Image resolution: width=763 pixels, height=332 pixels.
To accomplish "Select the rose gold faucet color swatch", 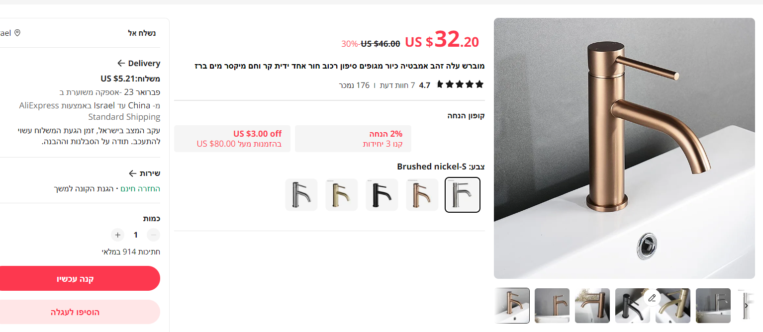I will 422,195.
